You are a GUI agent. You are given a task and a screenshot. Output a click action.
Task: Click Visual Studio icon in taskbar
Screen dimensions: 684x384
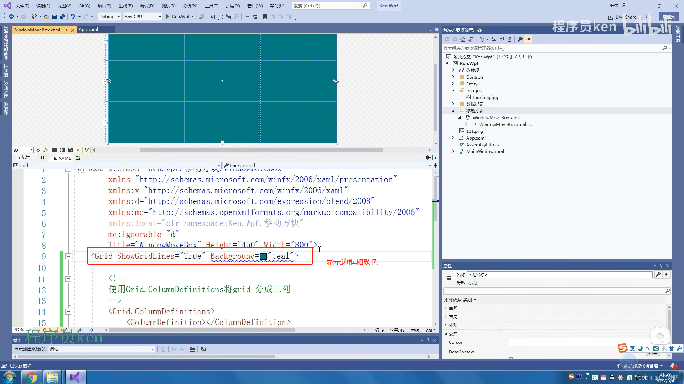[75, 377]
